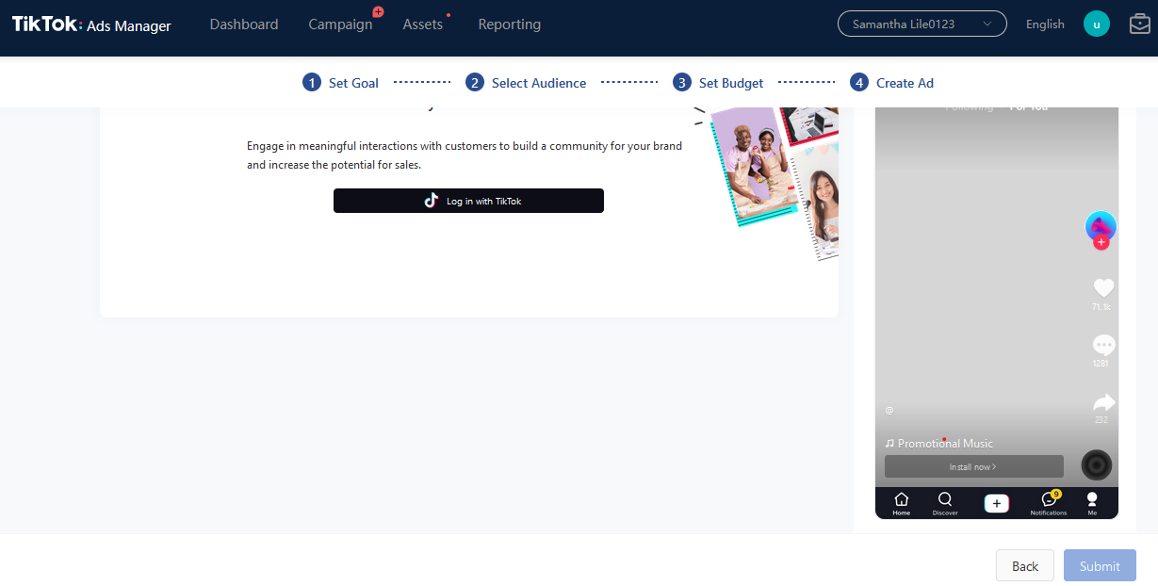Click the 1281 comments count
Viewport: 1158px width, 586px height.
coord(1101,363)
